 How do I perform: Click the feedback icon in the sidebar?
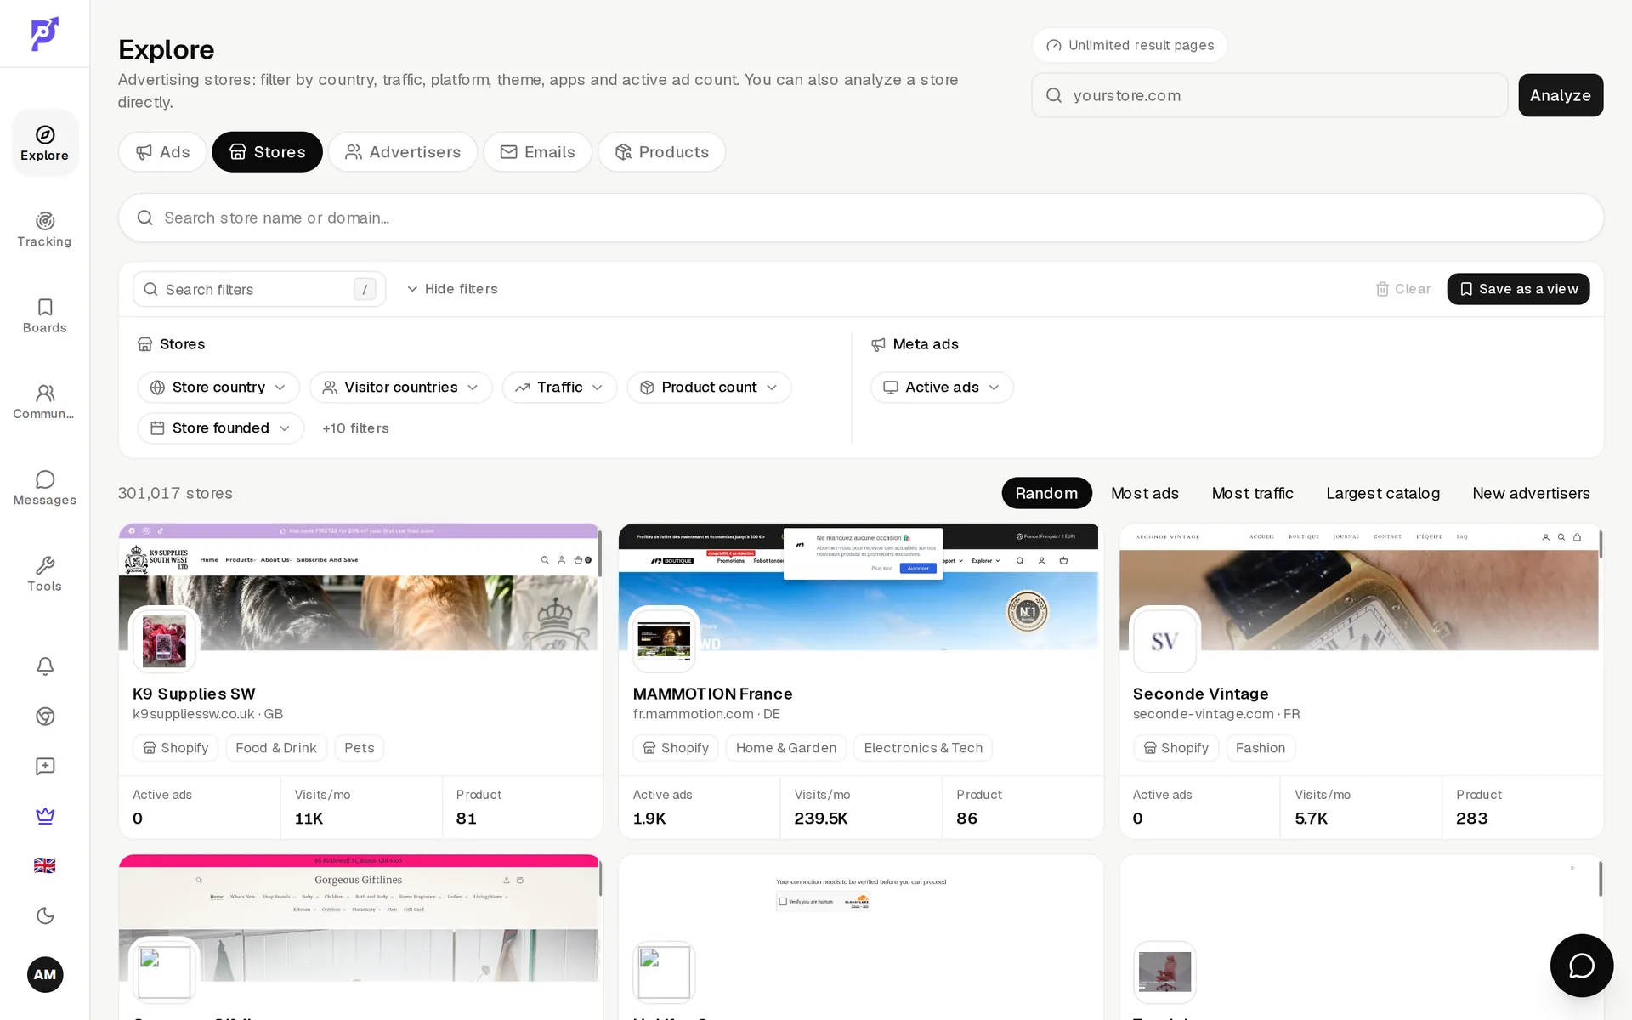45,766
